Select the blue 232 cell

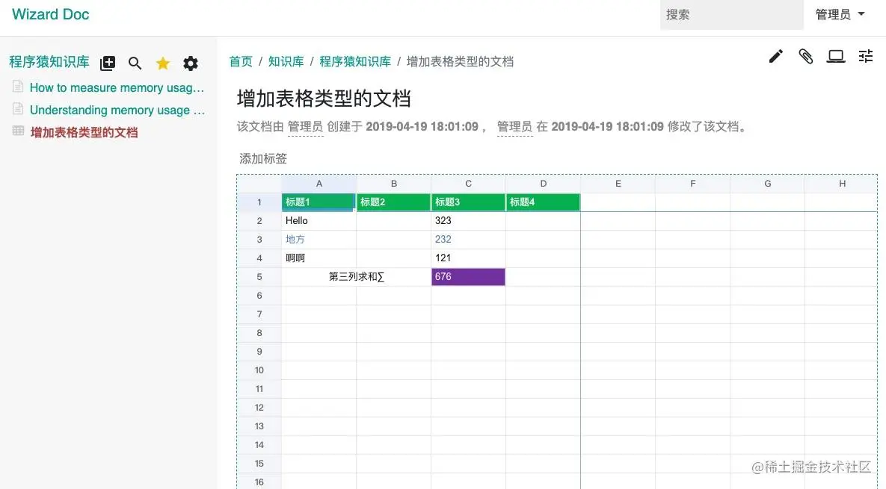469,240
